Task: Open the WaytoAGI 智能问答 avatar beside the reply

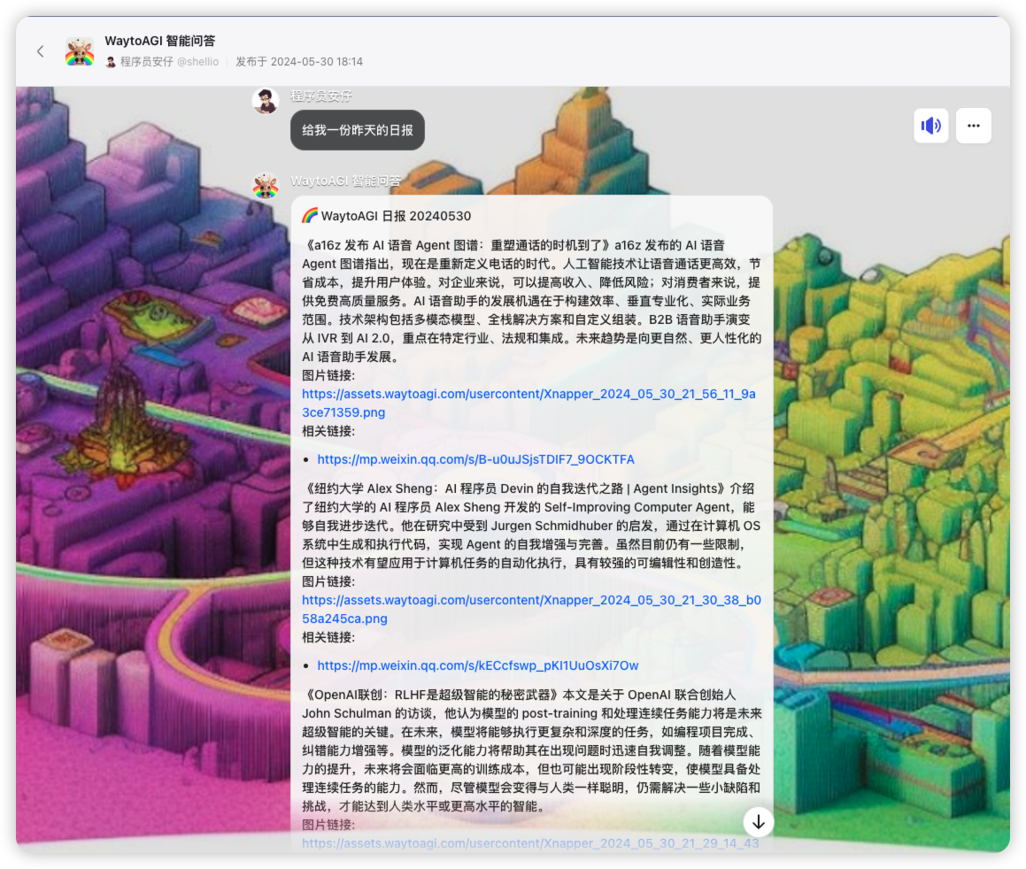Action: (266, 186)
